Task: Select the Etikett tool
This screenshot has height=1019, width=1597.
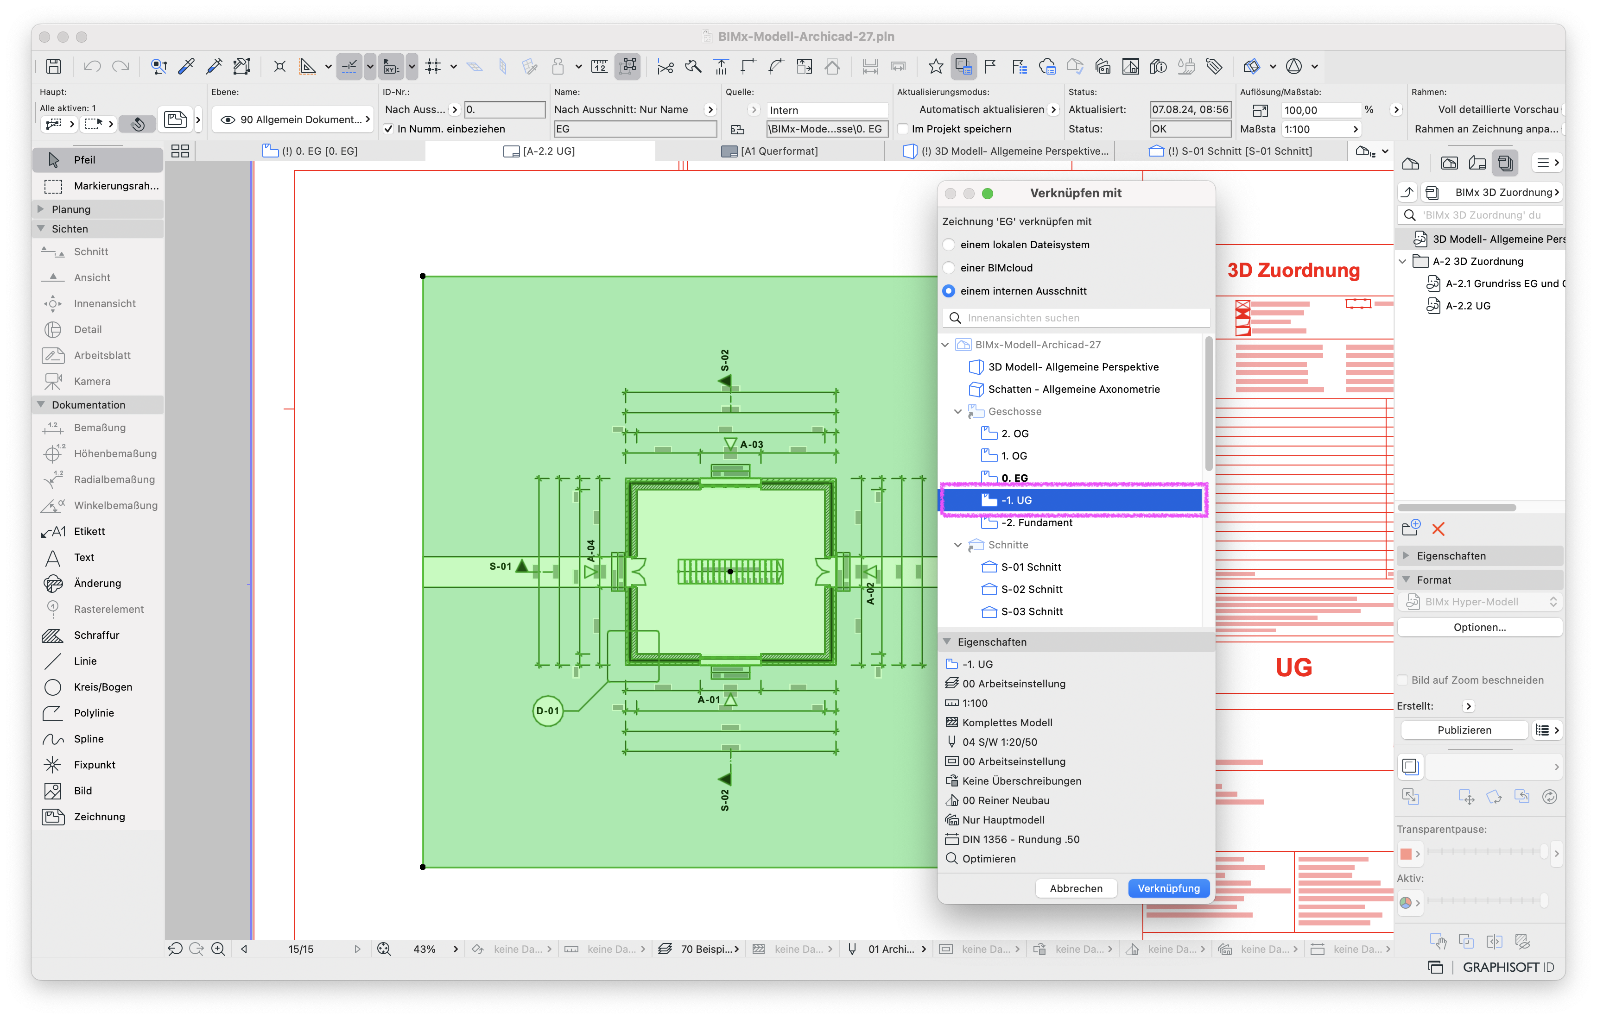Action: click(98, 531)
